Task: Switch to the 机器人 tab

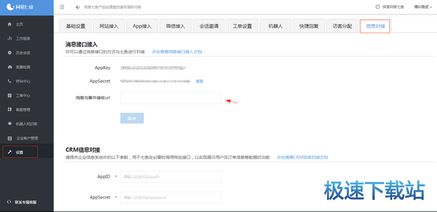Action: coord(276,26)
